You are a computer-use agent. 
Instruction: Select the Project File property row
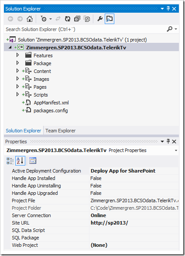tap(95, 201)
